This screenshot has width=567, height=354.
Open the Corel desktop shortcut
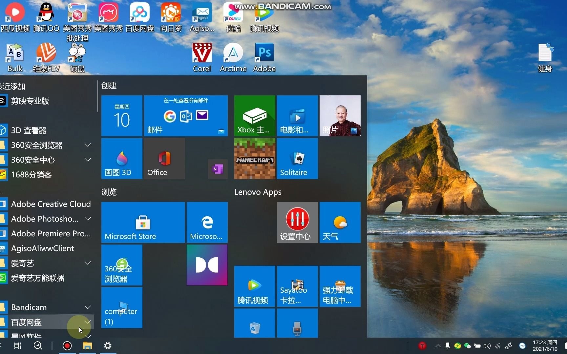coord(202,57)
